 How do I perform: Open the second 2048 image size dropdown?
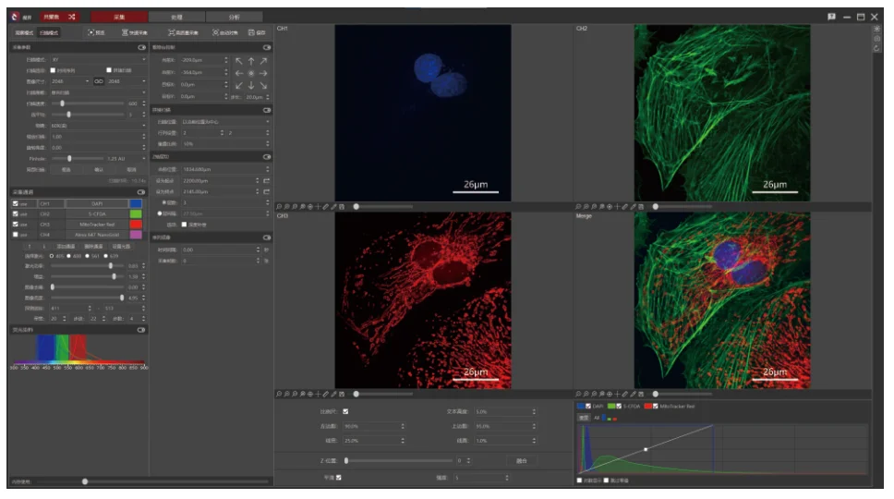click(x=126, y=81)
